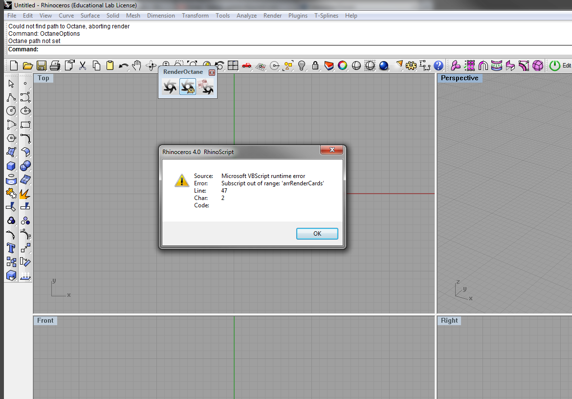Open the File menu
The width and height of the screenshot is (572, 399).
(12, 16)
